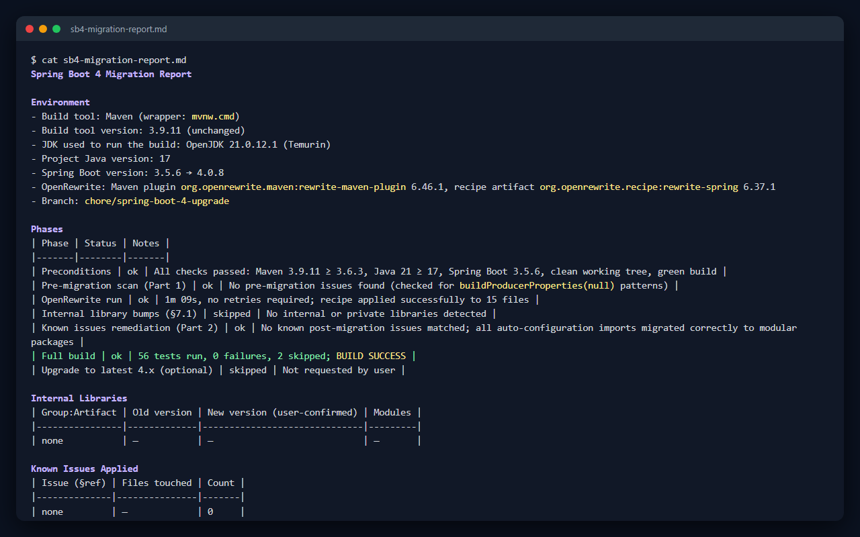Click the title bar filename sb4-migration-report.md

pos(119,30)
